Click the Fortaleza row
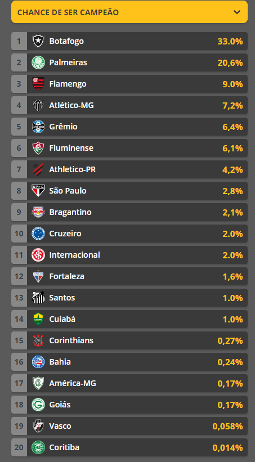Screen dimensions: 255x462 [129, 276]
